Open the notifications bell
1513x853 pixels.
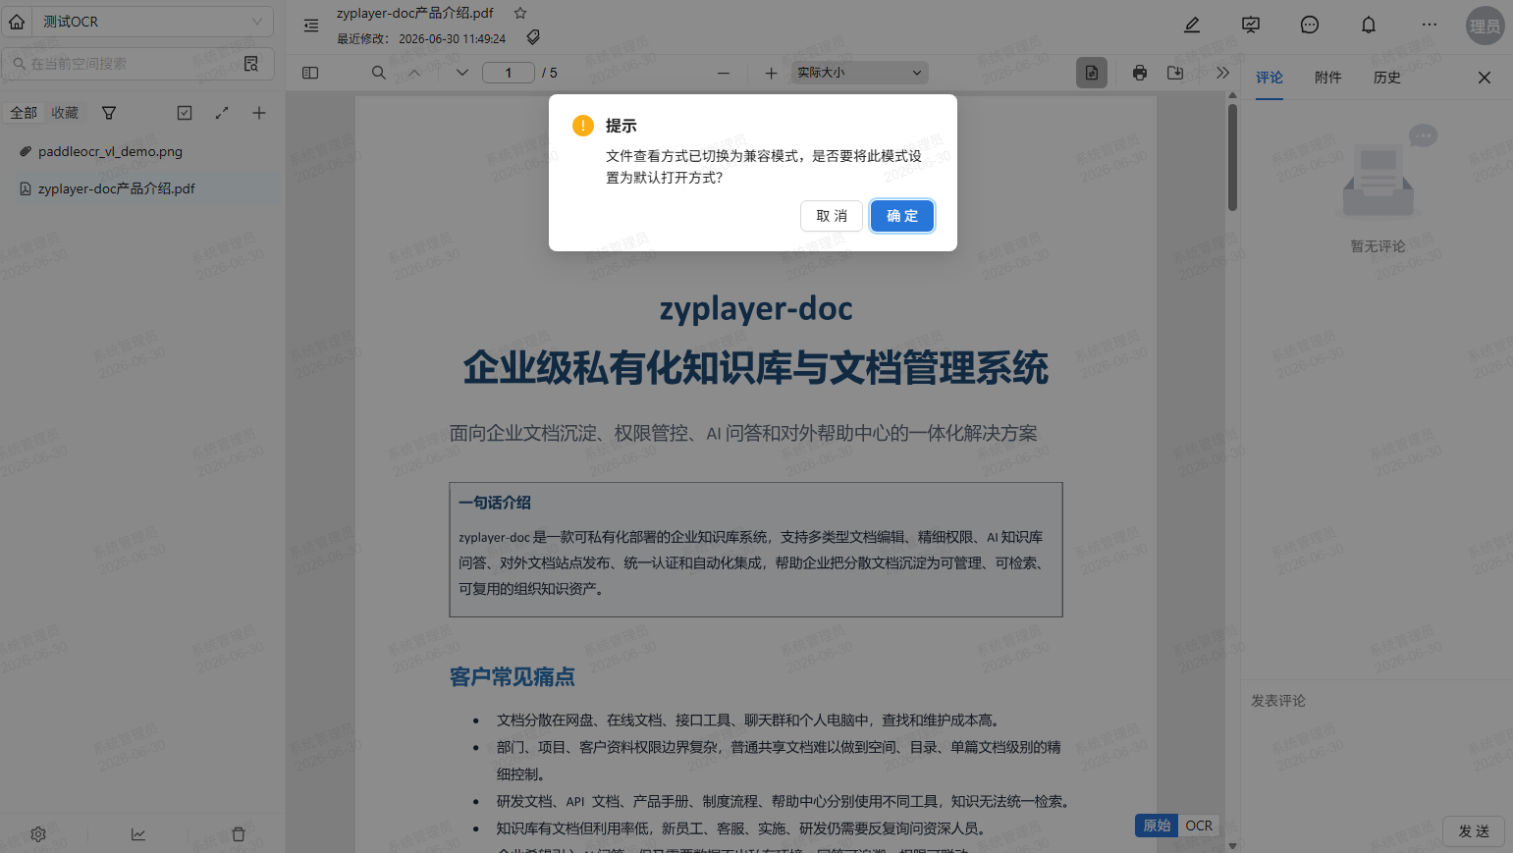click(1369, 26)
